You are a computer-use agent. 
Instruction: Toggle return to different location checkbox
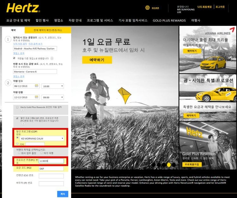point(14,58)
